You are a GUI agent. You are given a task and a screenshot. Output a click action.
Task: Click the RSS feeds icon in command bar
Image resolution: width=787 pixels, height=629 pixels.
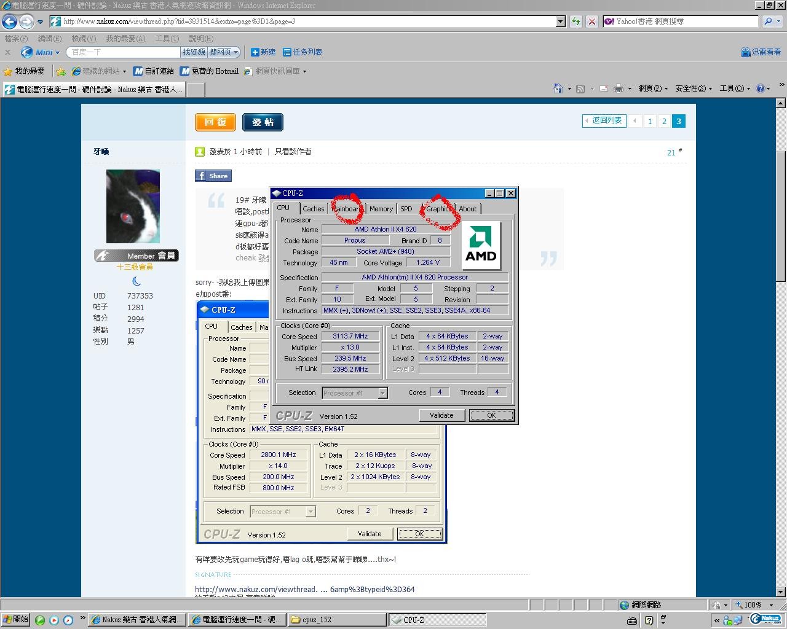click(x=580, y=88)
